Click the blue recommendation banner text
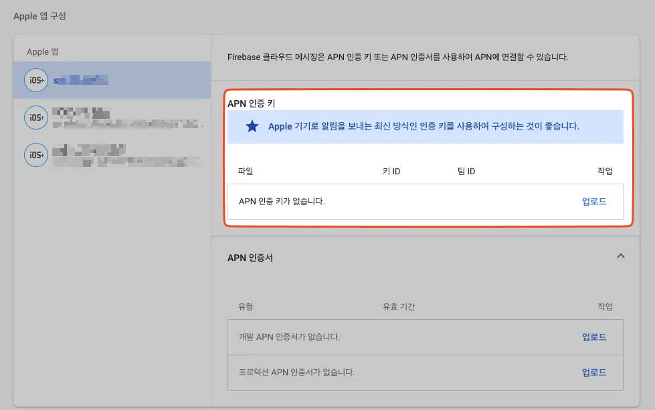This screenshot has height=410, width=655. pyautogui.click(x=424, y=126)
